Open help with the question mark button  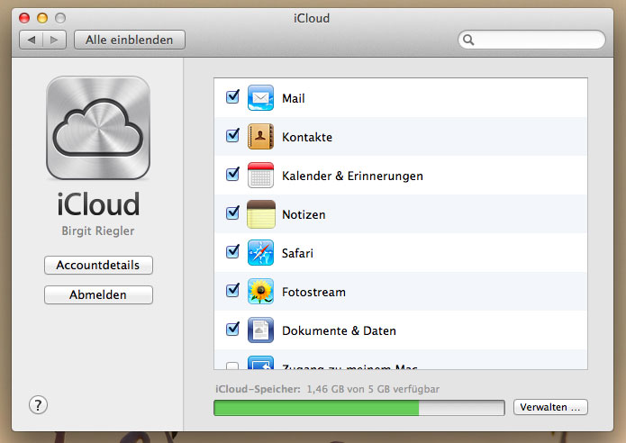point(38,405)
